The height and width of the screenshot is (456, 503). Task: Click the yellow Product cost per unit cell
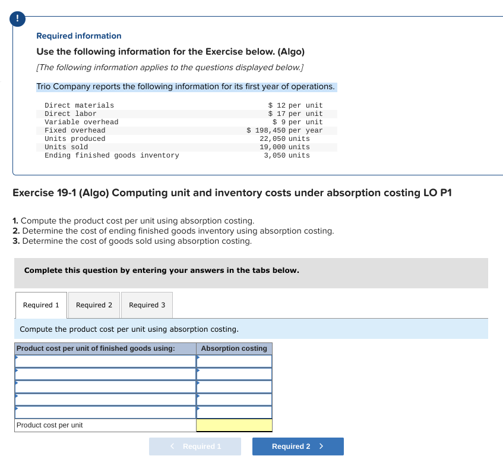233,425
